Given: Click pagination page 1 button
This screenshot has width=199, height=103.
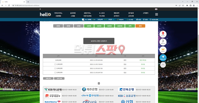Looking at the screenshot, I should click(99, 83).
